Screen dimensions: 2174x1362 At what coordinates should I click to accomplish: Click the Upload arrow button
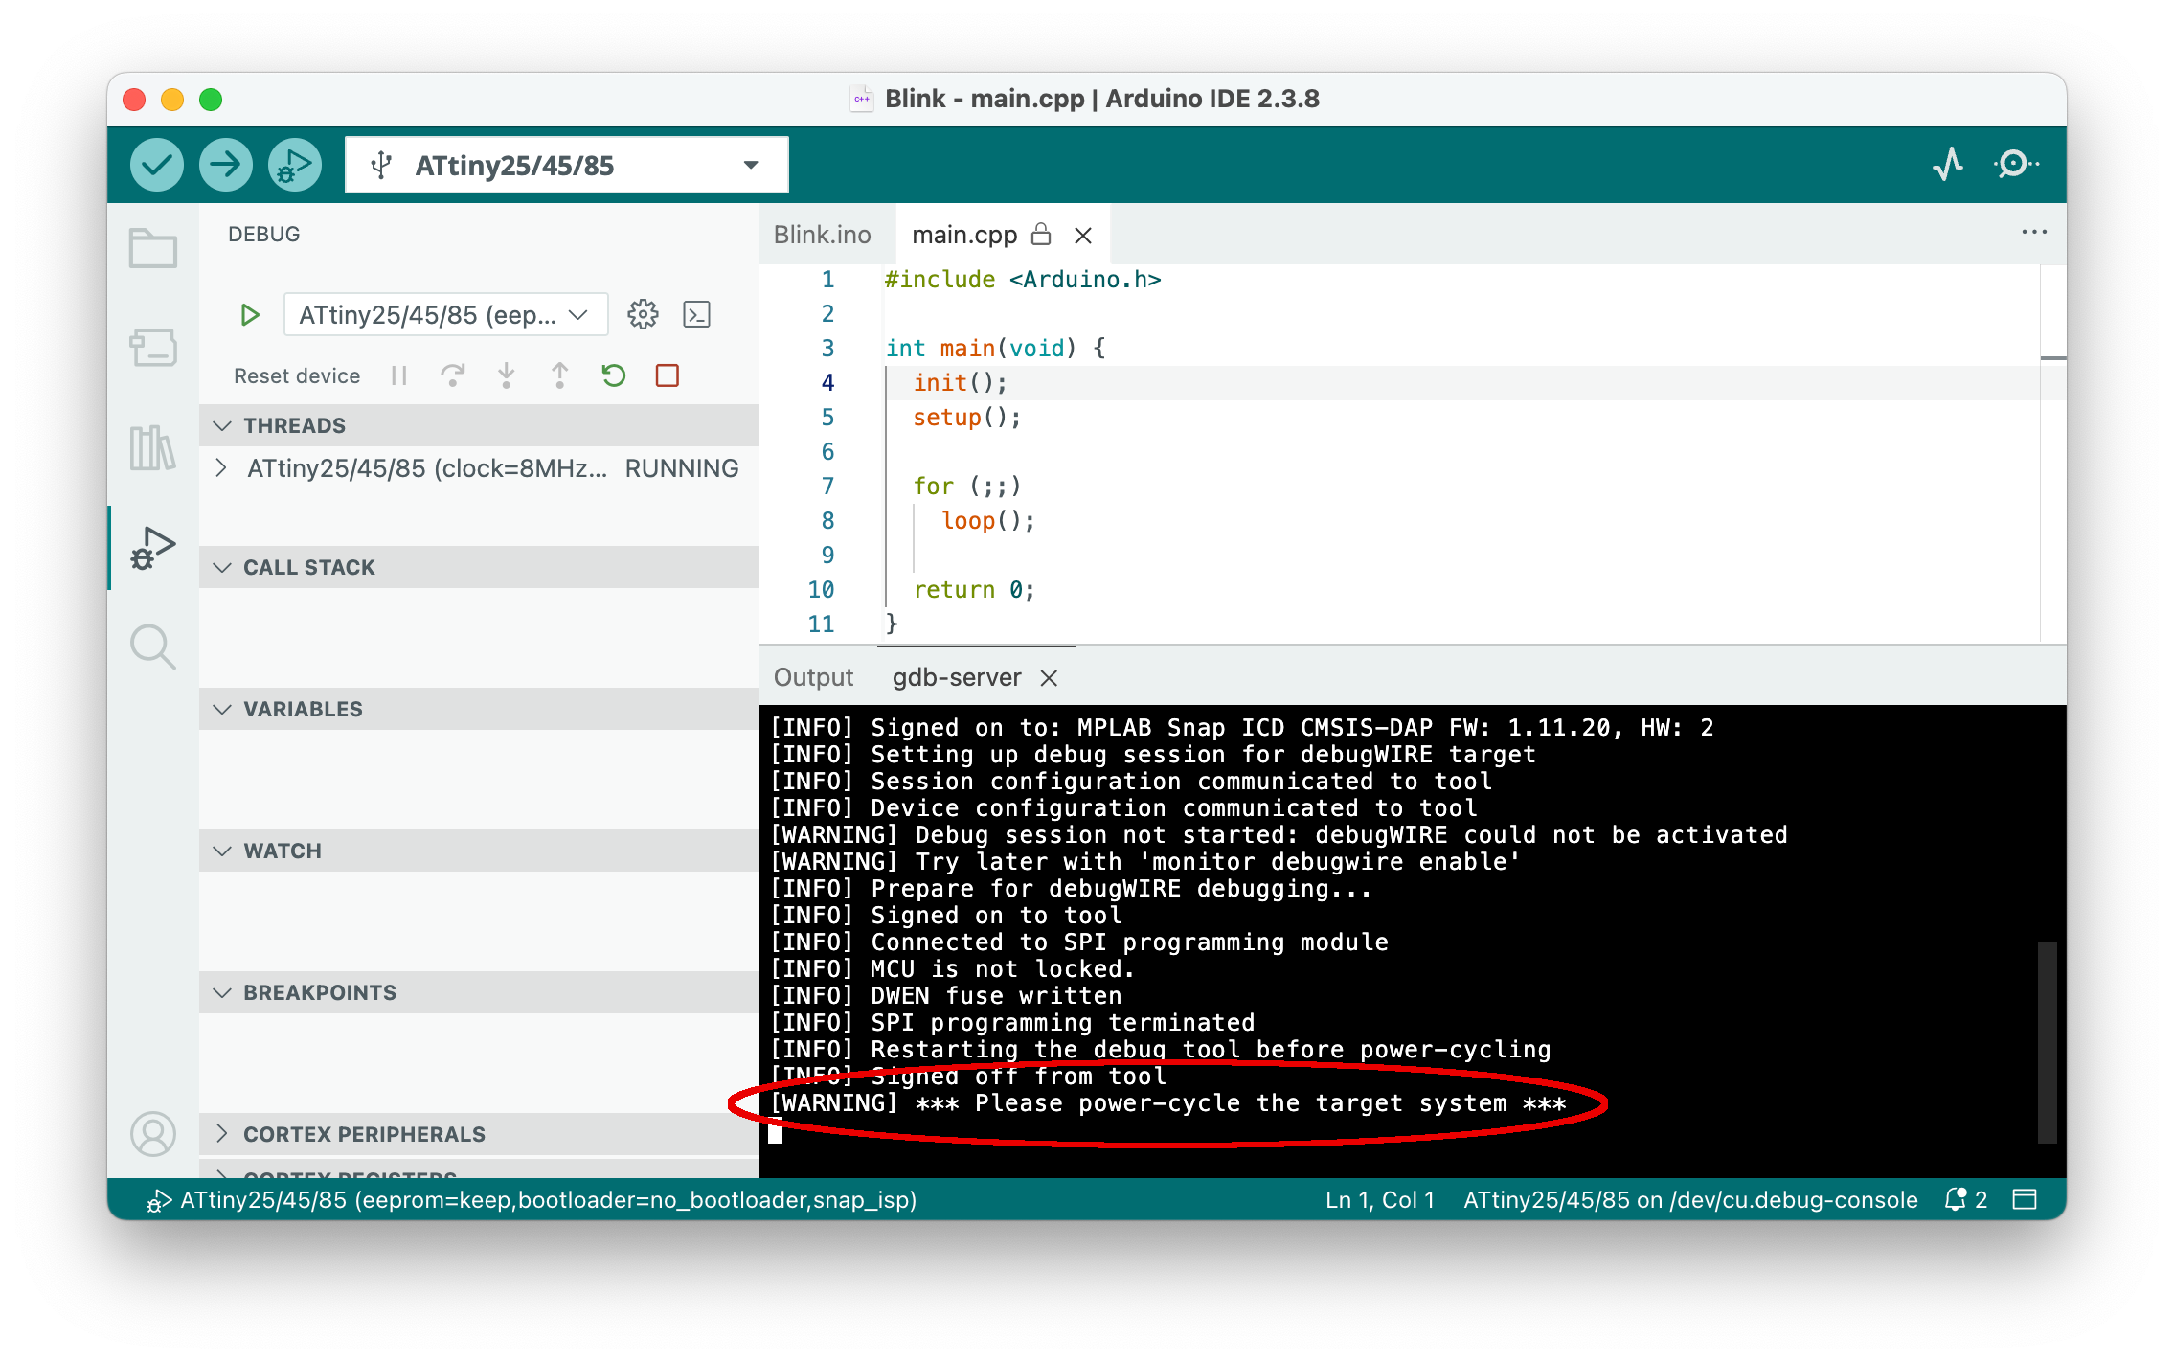[226, 165]
